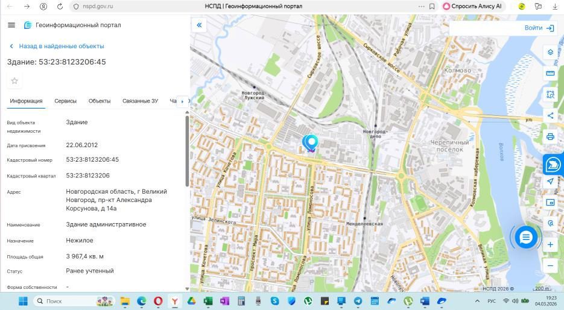Click the cadastral quarter value 53:23:8123206
This screenshot has width=564, height=310.
point(87,176)
